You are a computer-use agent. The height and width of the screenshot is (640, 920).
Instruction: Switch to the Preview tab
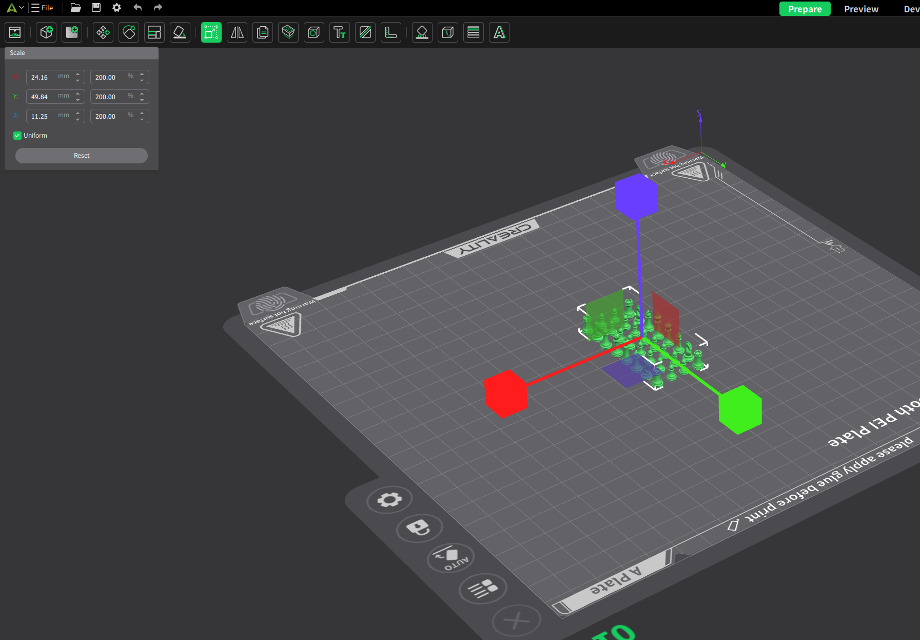(x=861, y=9)
